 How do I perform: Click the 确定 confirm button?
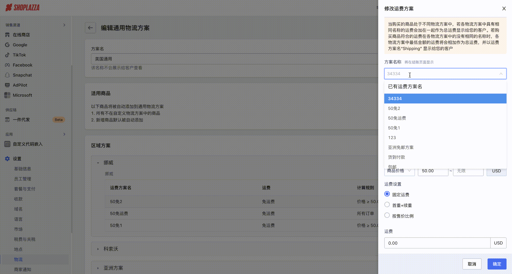coord(497,264)
